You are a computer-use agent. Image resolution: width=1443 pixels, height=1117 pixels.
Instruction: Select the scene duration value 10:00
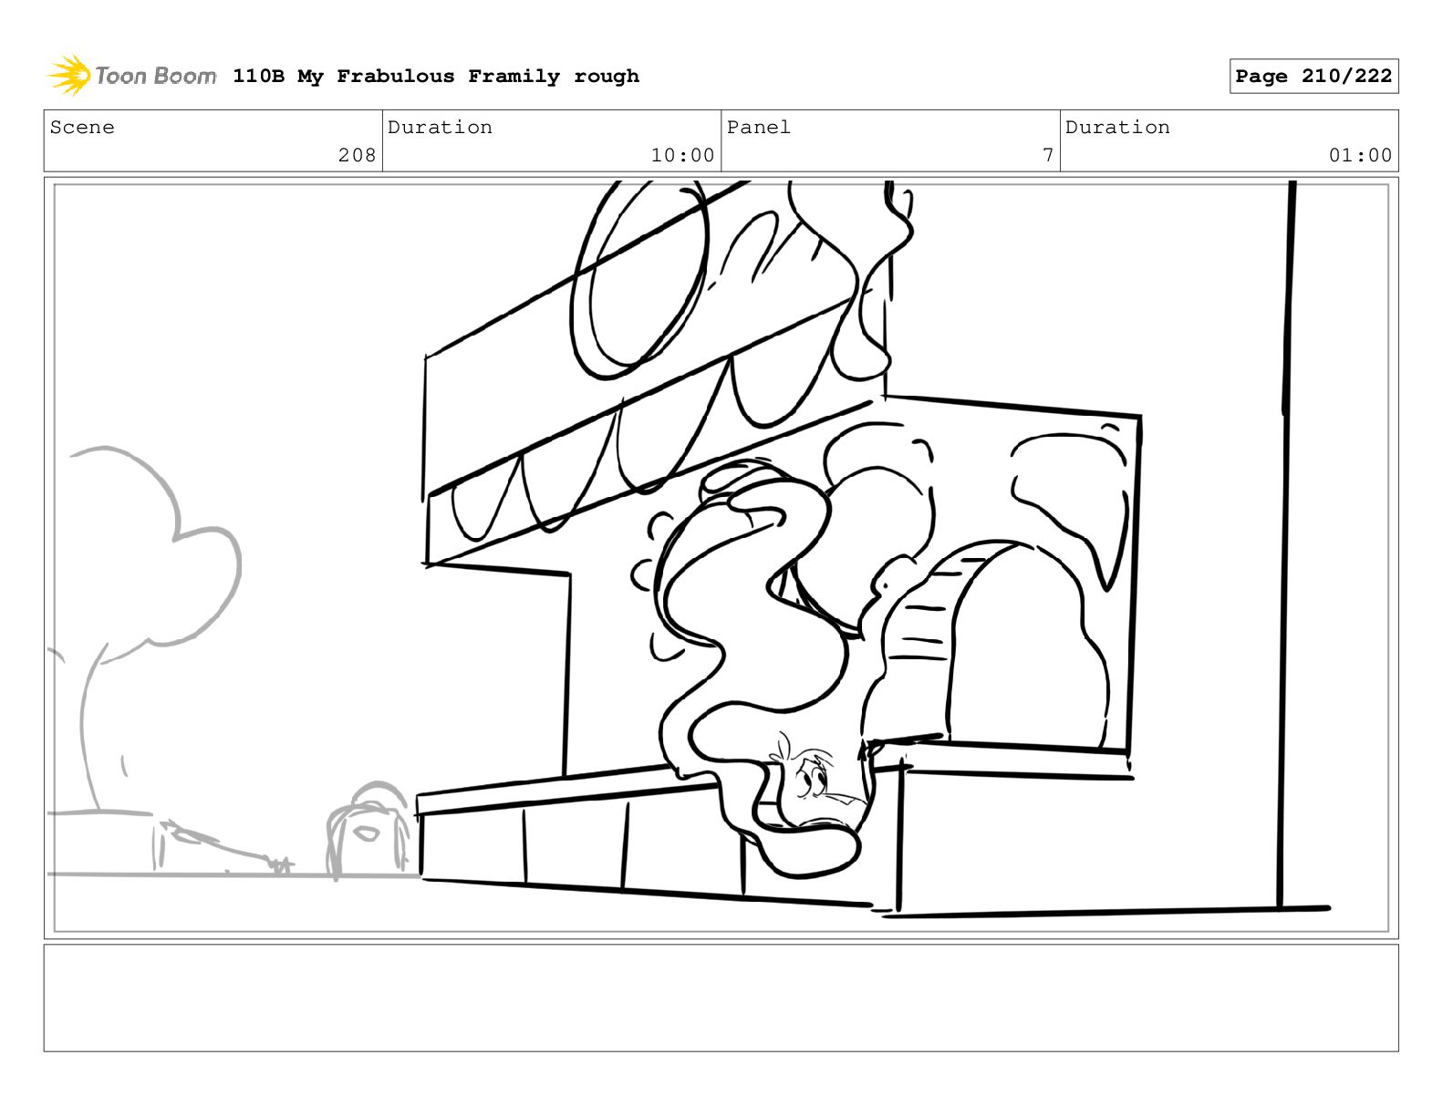[682, 156]
